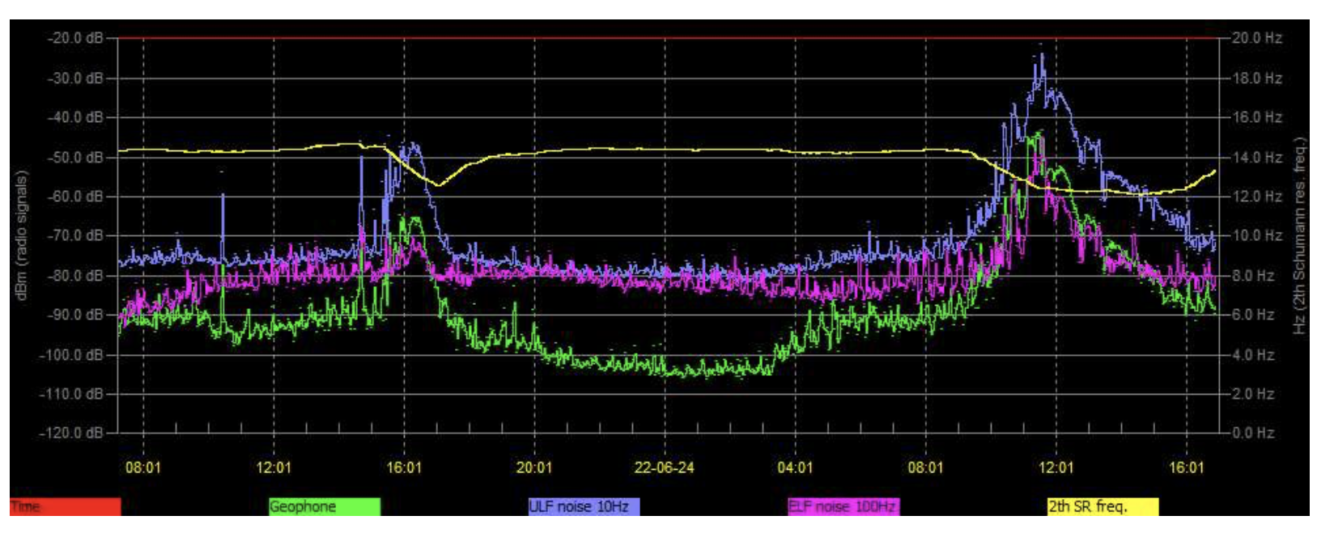Click the 2.0 Hz axis label
The image size is (1334, 537).
[x=1254, y=394]
